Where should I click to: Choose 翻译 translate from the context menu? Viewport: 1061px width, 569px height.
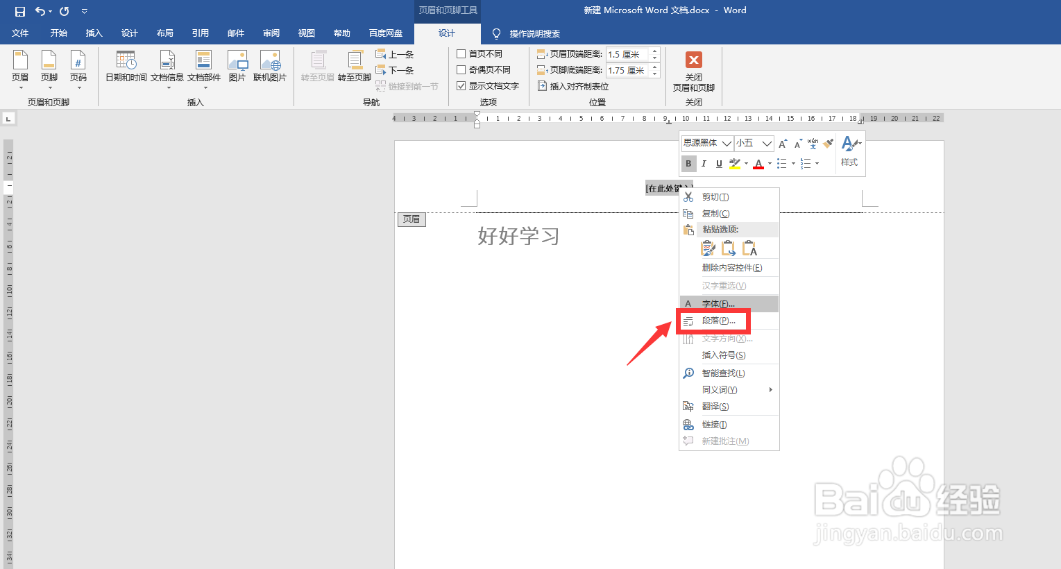[729, 407]
